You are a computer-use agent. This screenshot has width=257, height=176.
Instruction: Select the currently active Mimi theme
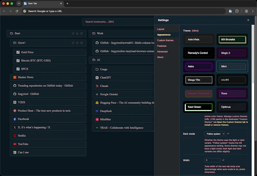click(x=232, y=66)
